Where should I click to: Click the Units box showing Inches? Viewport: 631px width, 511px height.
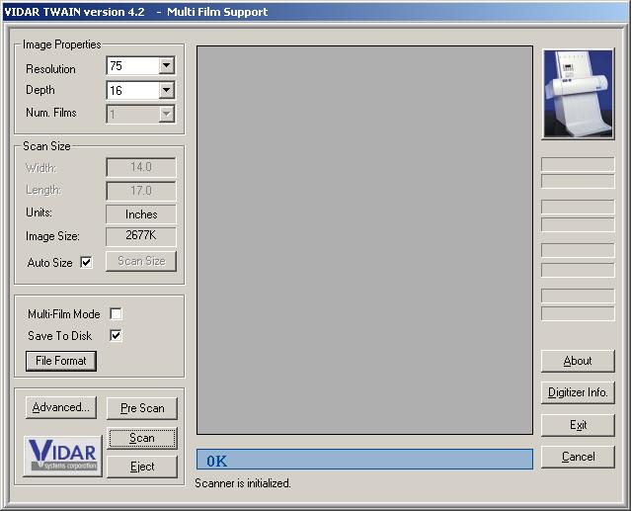[141, 214]
